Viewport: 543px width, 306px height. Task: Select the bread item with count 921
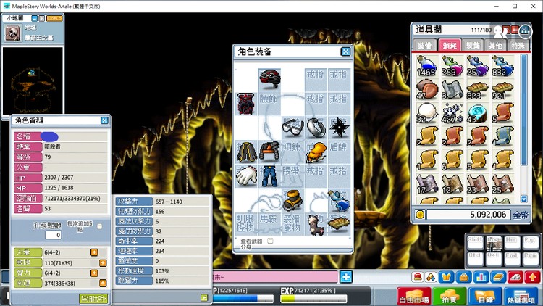(x=503, y=89)
